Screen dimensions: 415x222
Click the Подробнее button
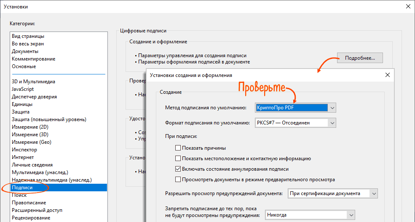coord(359,58)
